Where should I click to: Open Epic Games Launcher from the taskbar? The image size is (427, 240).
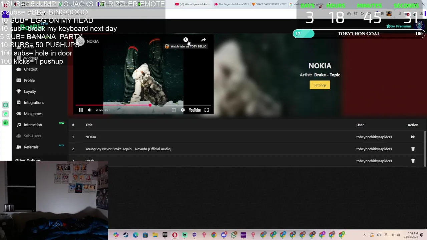tap(165, 235)
